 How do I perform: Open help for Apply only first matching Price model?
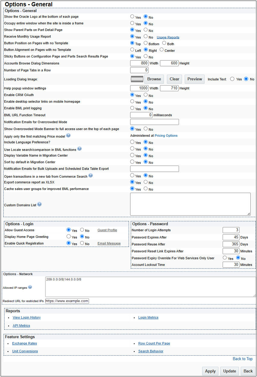click(x=68, y=135)
